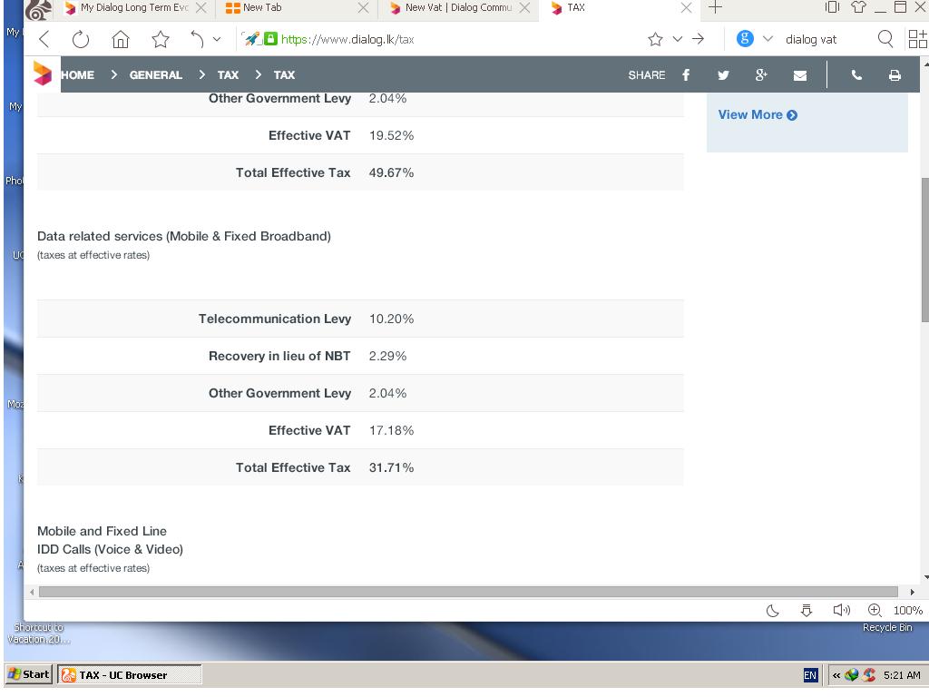This screenshot has width=929, height=697.
Task: Click the undo closed tab arrow icon
Action: (197, 39)
